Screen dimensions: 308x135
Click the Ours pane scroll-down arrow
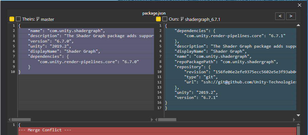[x=298, y=115]
